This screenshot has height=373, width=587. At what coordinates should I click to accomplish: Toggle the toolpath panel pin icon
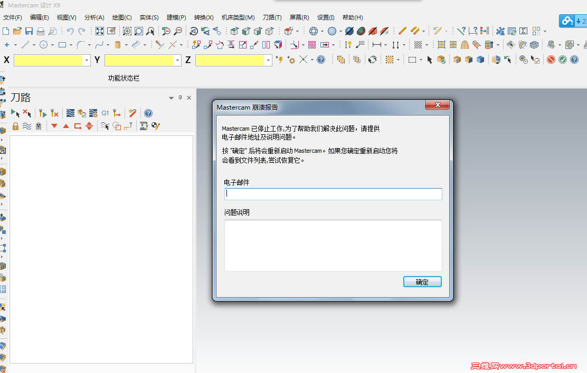(x=180, y=97)
